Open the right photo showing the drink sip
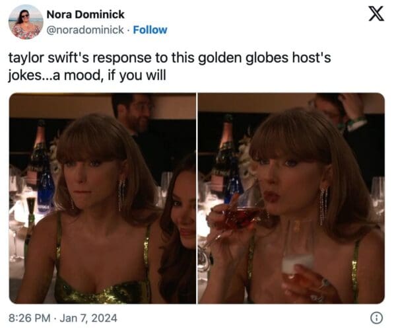 (291, 198)
